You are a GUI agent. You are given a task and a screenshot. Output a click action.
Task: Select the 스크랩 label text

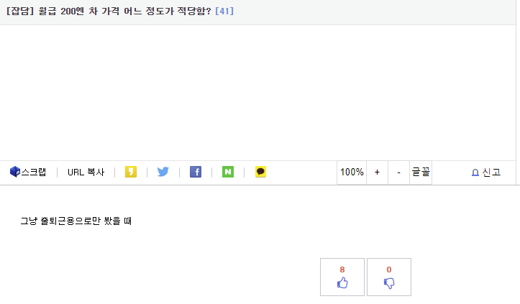click(34, 172)
